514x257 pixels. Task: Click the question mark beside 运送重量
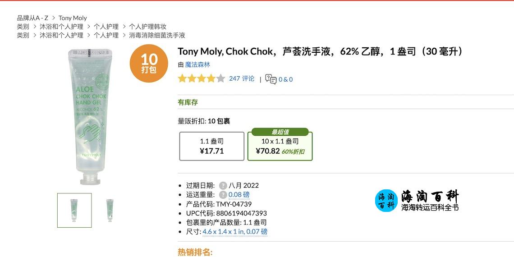[x=223, y=195]
